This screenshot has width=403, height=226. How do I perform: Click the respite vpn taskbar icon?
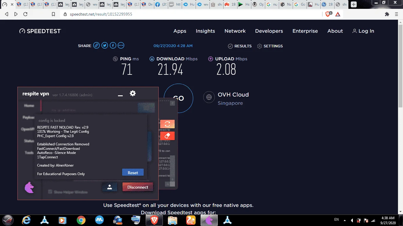pyautogui.click(x=209, y=220)
